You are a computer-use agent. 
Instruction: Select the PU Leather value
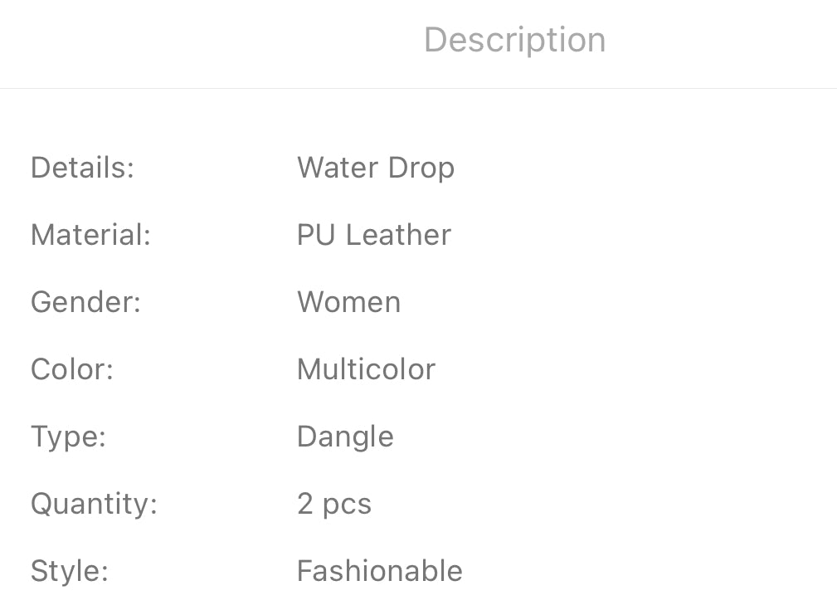[x=373, y=235]
